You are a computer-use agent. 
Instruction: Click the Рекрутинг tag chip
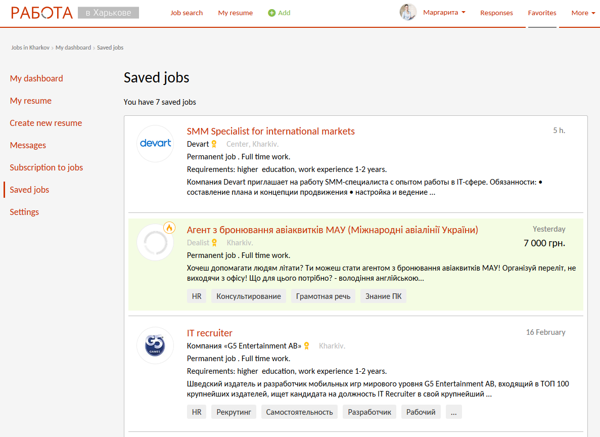tap(234, 412)
